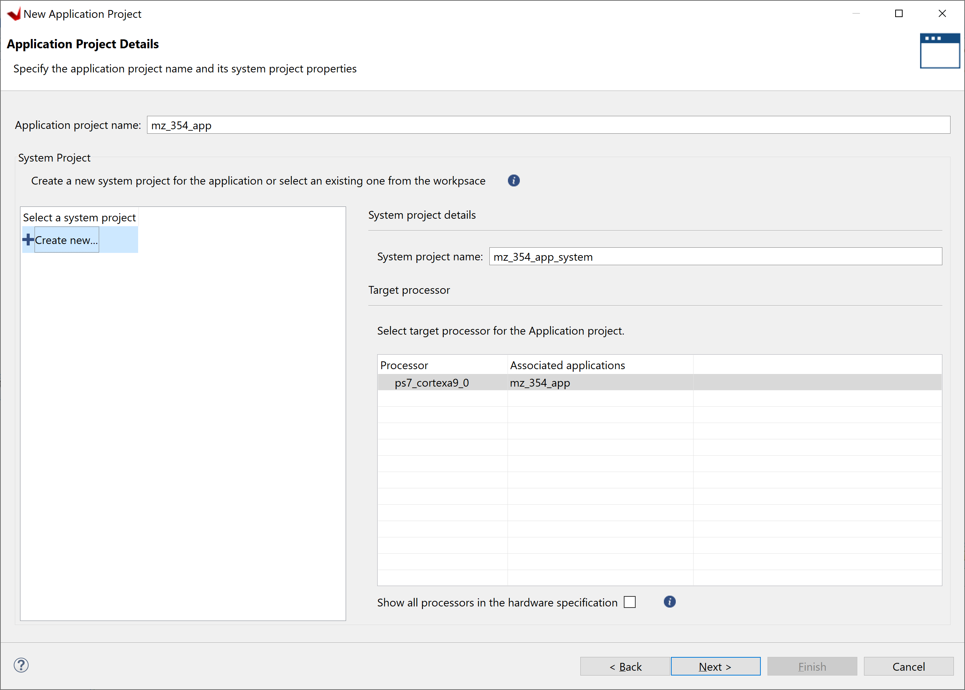Click the application window icon in the corner image
Image resolution: width=965 pixels, height=690 pixels.
click(939, 51)
